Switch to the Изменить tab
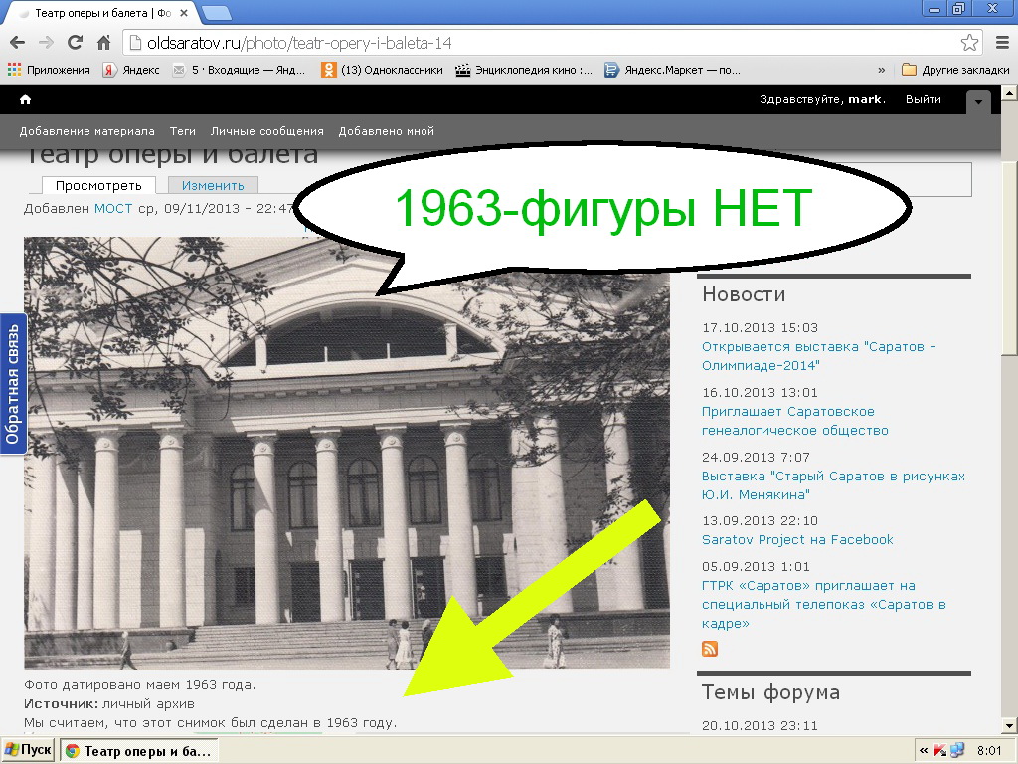 tap(213, 185)
